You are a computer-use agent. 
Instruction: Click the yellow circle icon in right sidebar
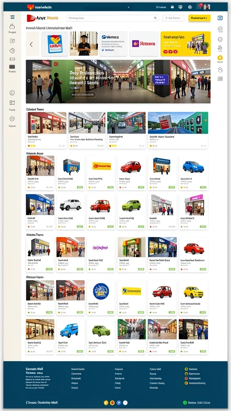point(220,58)
